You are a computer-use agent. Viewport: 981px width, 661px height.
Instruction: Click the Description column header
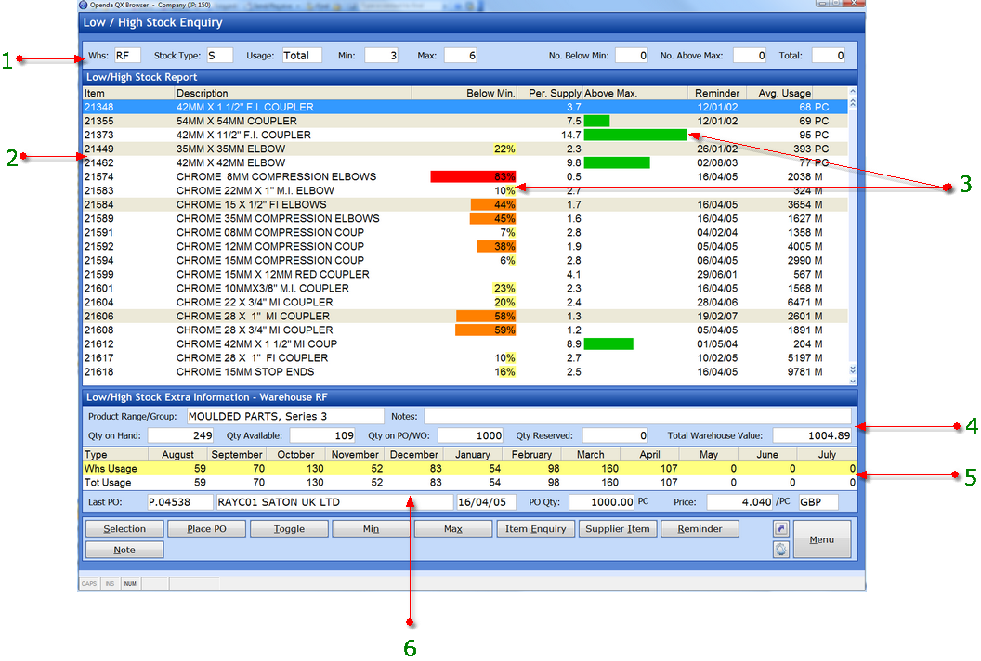click(293, 93)
